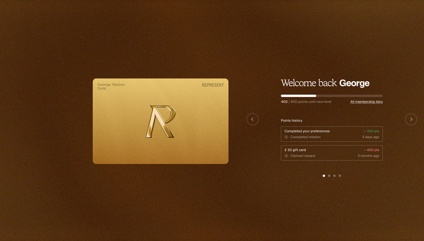
Task: Click the − 400 pts value
Action: [x=371, y=150]
